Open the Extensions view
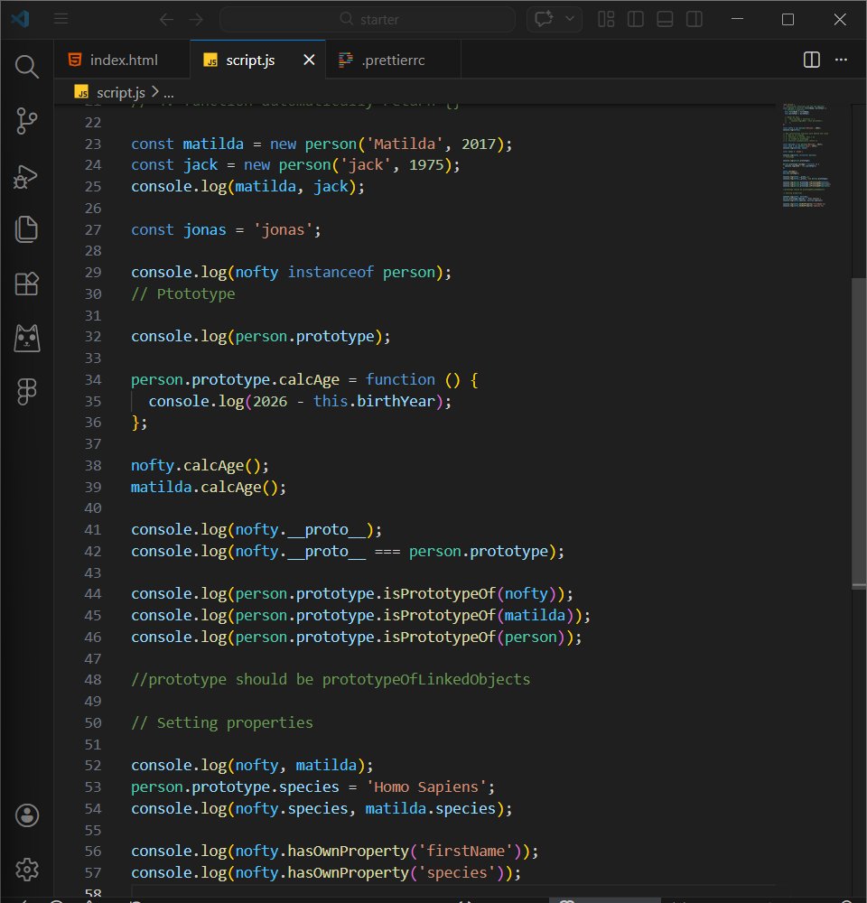 [x=27, y=284]
